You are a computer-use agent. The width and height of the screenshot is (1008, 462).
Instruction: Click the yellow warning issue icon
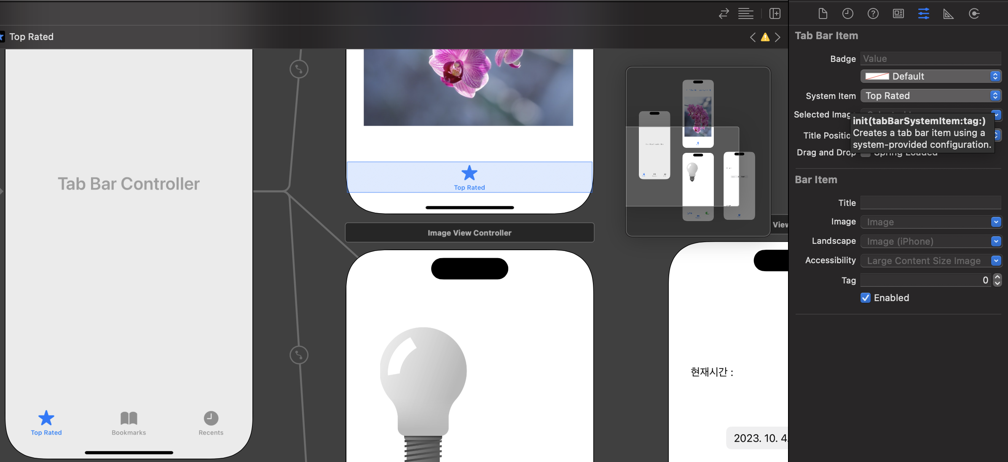point(765,37)
